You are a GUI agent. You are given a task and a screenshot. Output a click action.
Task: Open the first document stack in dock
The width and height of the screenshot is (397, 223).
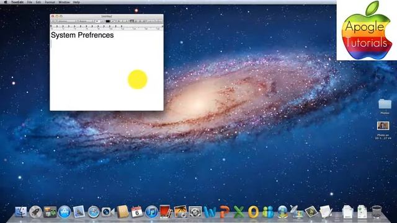coord(347,212)
